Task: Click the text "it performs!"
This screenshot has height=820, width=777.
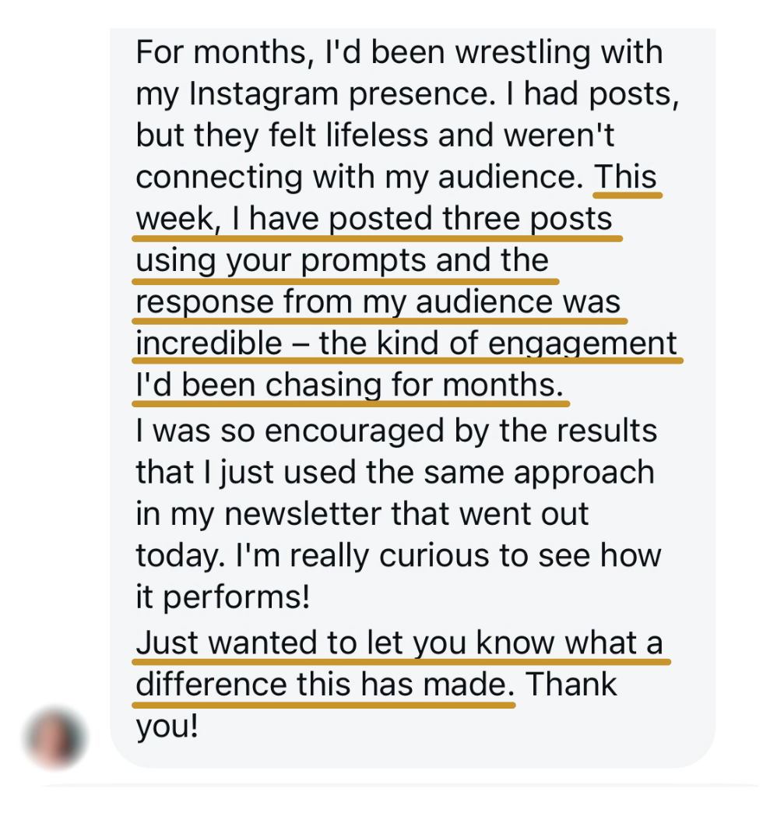Action: tap(223, 598)
